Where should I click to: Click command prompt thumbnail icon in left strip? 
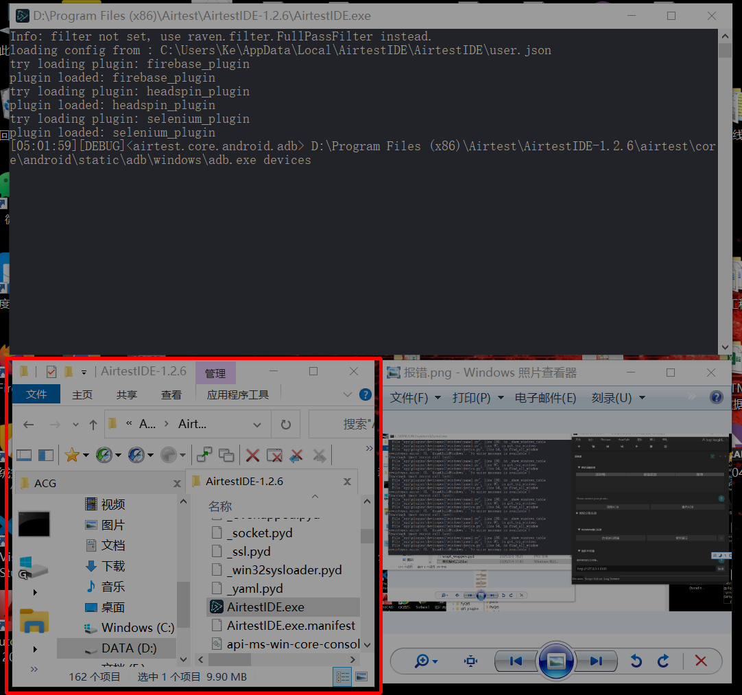pos(34,524)
